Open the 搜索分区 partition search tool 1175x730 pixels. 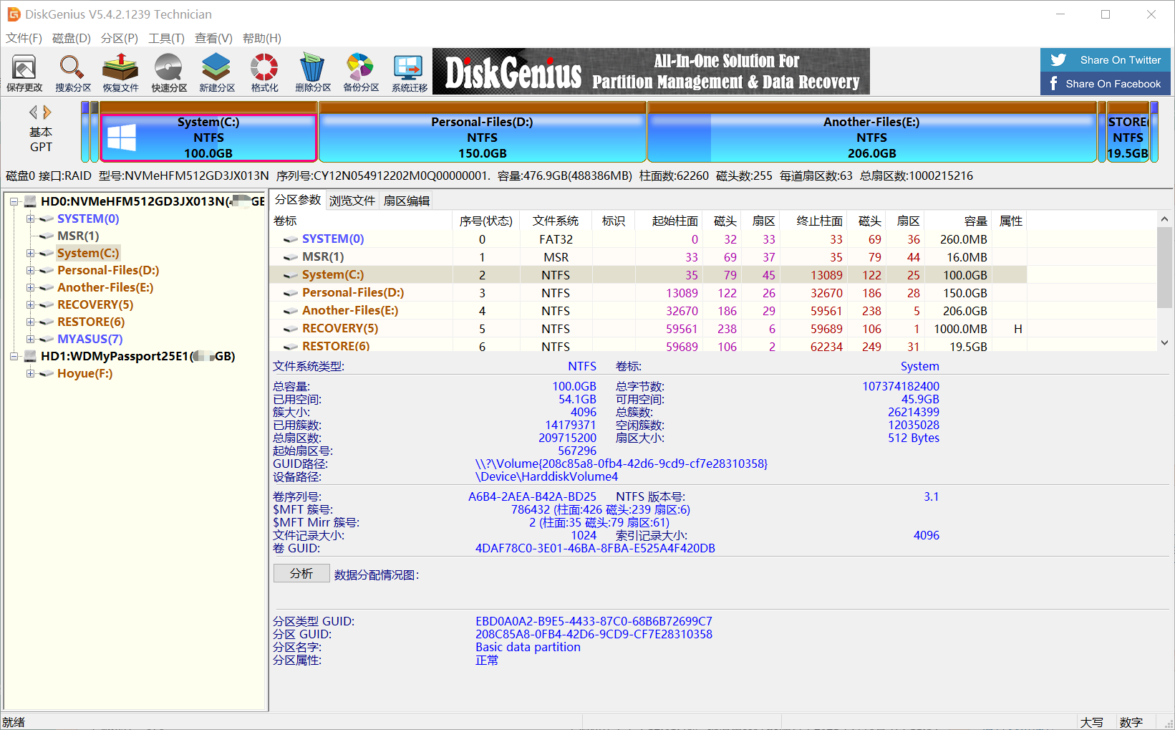pos(72,73)
